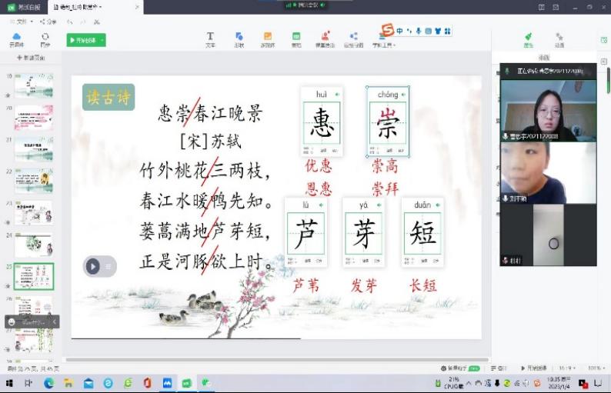Click the Cloud Courseware (云课件) icon
This screenshot has width=611, height=393.
pos(17,38)
